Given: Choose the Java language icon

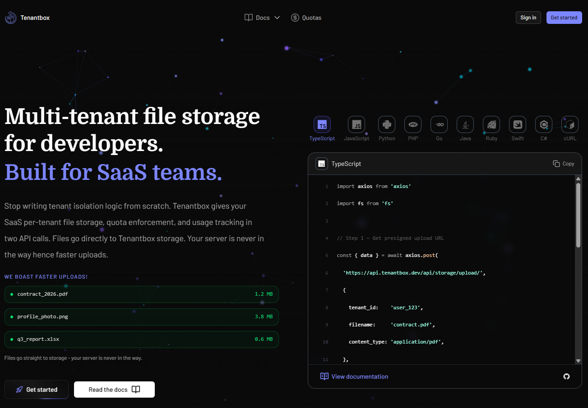Looking at the screenshot, I should click(x=465, y=124).
